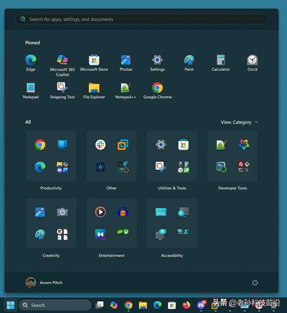Open Notepad++ in Developer Tools

click(221, 145)
